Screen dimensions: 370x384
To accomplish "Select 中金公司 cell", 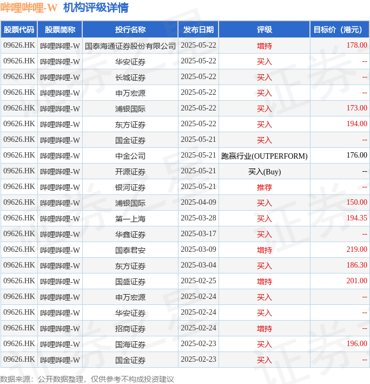I will point(130,155).
